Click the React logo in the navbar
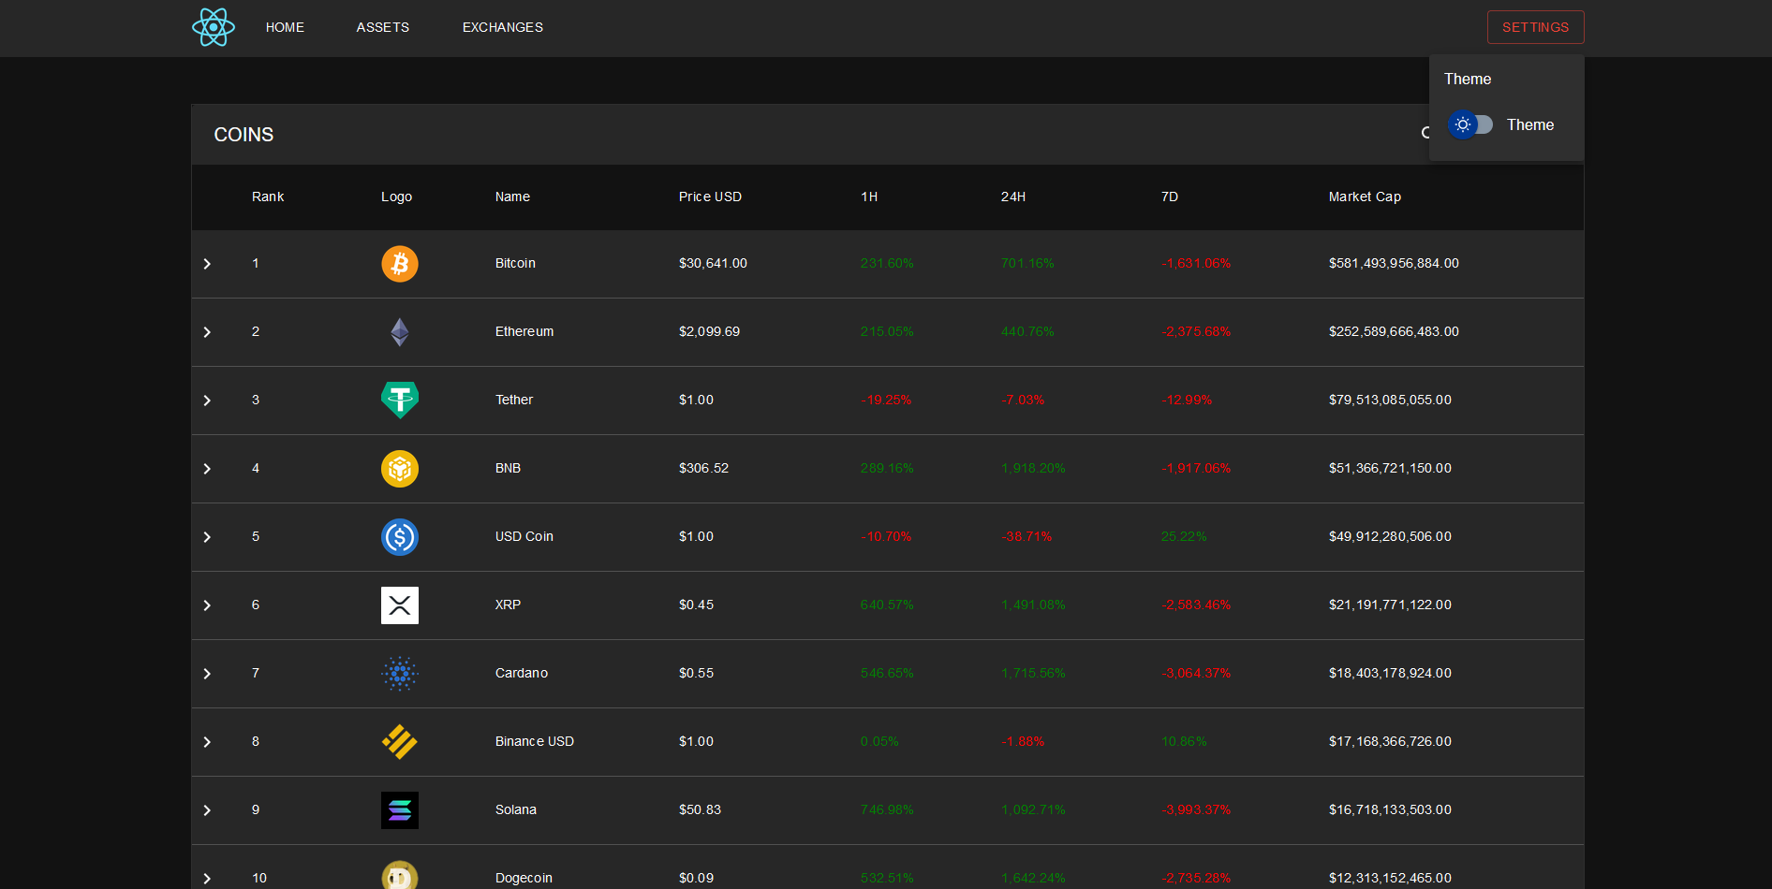The width and height of the screenshot is (1772, 889). click(x=213, y=27)
